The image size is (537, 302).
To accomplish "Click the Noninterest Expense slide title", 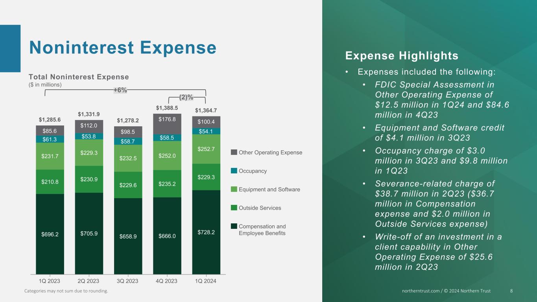I will tap(123, 48).
